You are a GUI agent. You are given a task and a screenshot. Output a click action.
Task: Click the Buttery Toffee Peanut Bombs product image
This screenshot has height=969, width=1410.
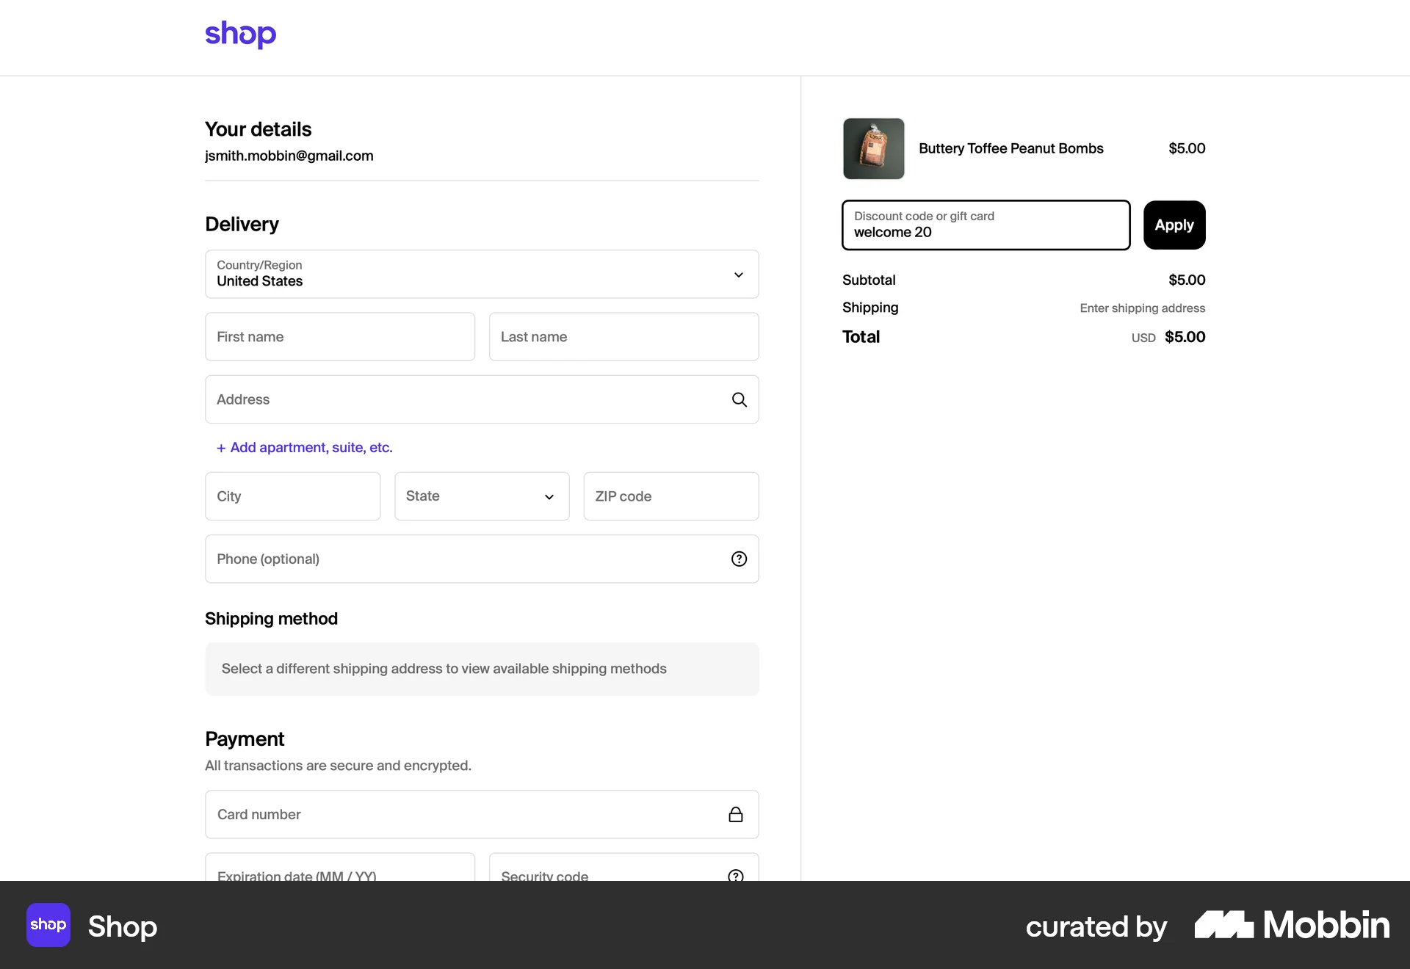873,148
